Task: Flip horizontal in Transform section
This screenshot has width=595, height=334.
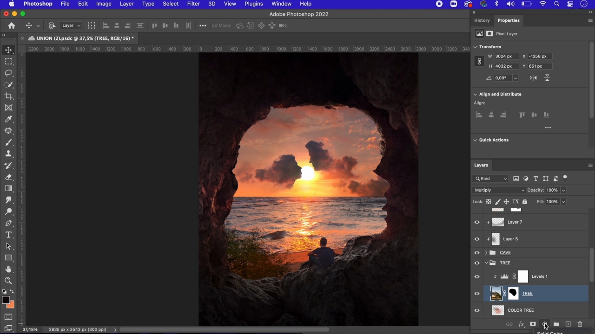Action: tap(533, 78)
